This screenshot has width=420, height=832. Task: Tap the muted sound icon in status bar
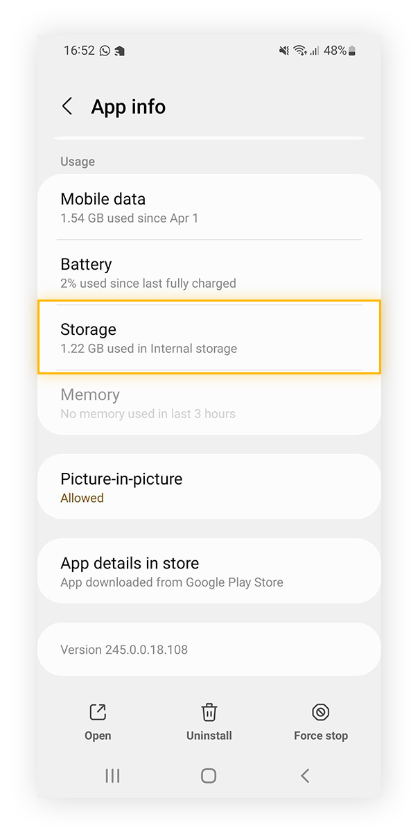(x=283, y=50)
